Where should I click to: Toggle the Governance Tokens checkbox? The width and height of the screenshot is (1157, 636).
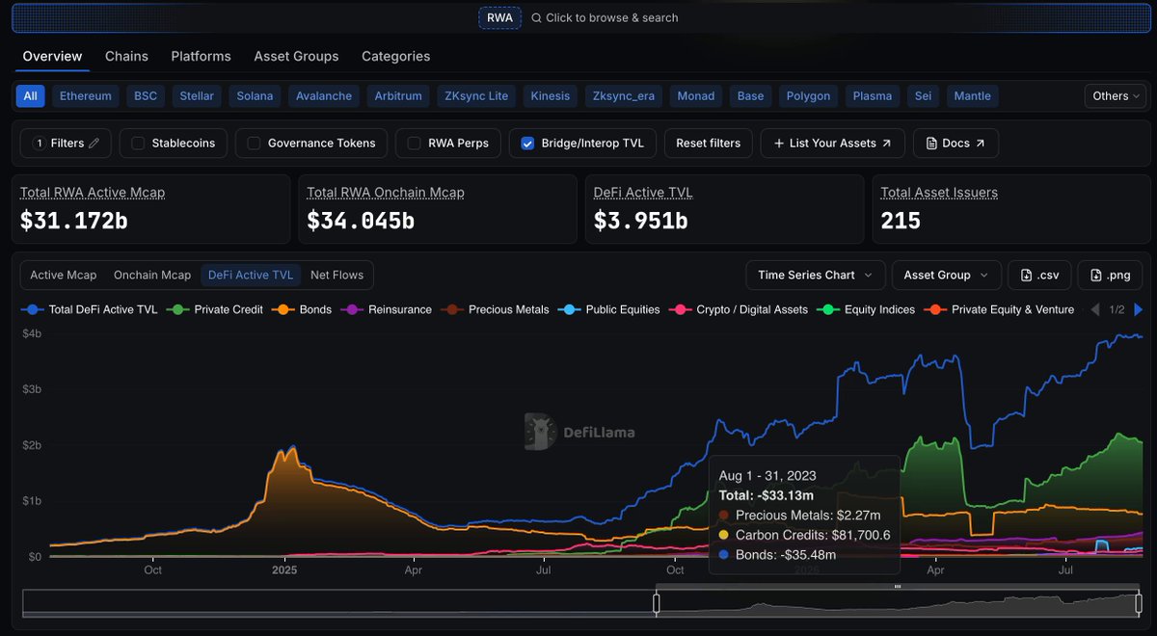pos(255,143)
